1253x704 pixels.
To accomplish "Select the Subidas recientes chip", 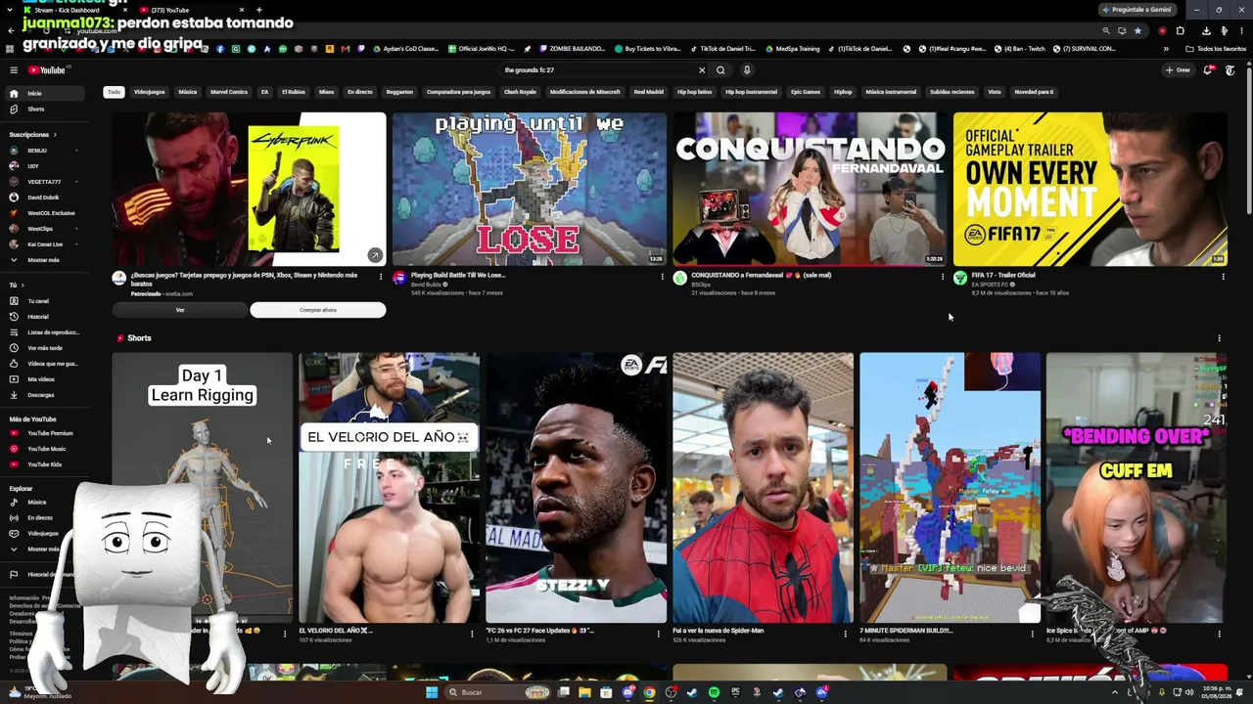I will point(951,92).
